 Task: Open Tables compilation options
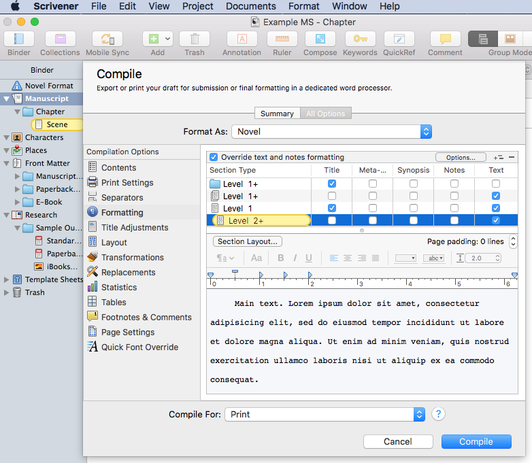coord(114,302)
